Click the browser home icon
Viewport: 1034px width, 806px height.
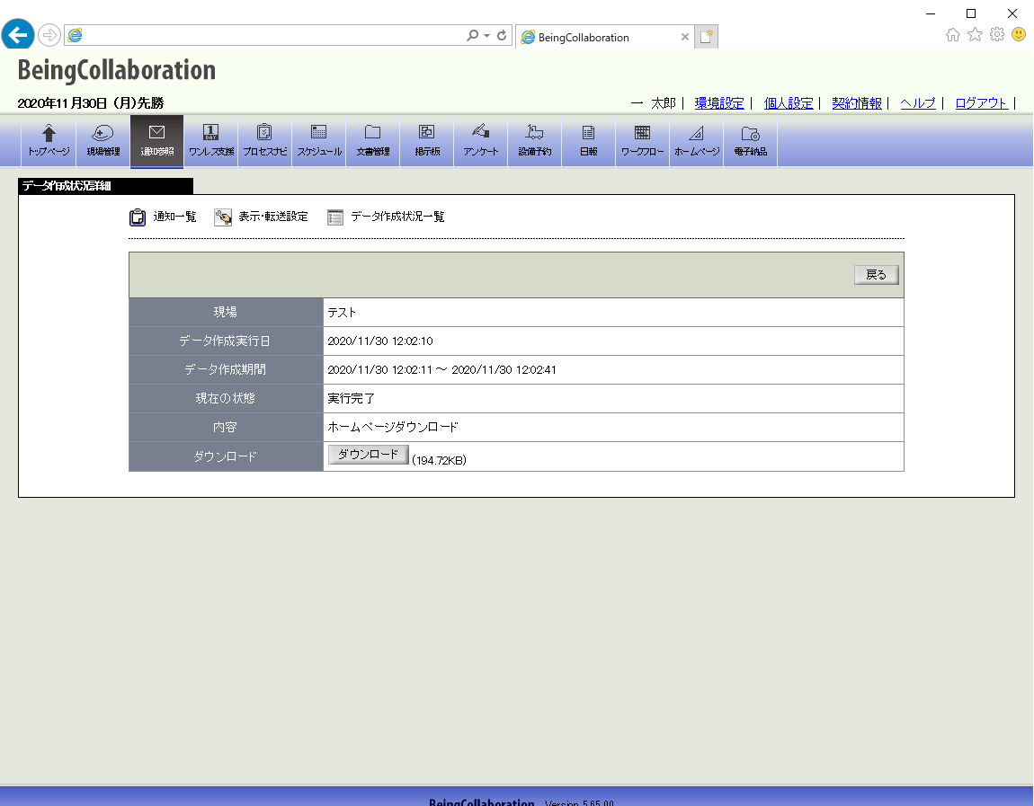click(x=953, y=34)
